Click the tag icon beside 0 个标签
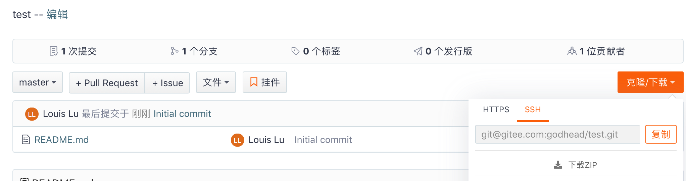This screenshot has height=181, width=686. pos(295,51)
